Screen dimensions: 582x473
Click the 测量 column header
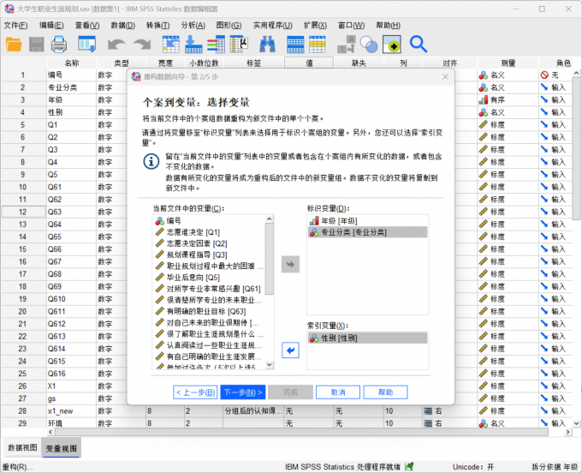pyautogui.click(x=508, y=63)
